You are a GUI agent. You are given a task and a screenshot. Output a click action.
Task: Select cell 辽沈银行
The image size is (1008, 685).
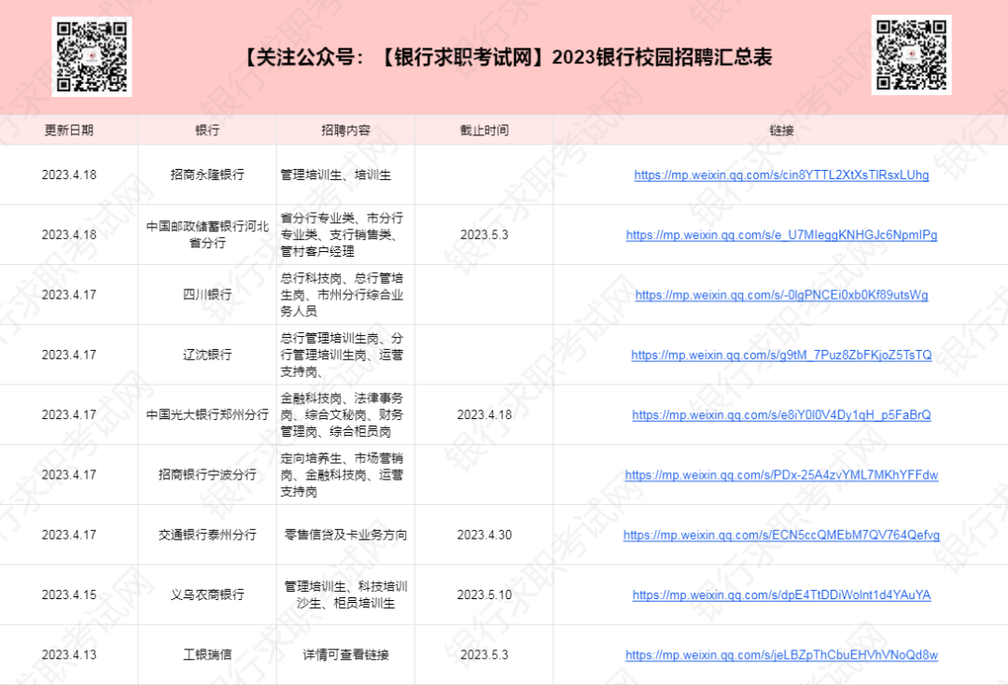click(207, 355)
